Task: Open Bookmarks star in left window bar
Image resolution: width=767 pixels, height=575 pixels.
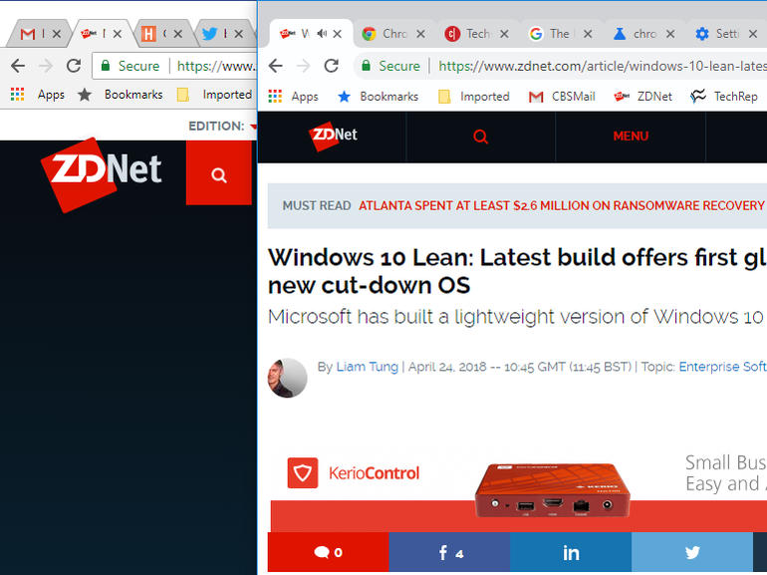Action: pos(121,95)
